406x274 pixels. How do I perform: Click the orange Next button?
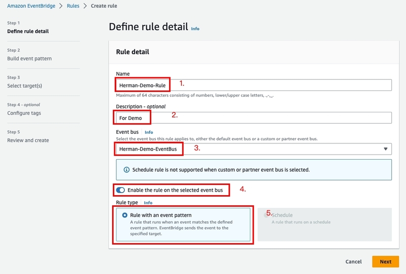(386, 261)
